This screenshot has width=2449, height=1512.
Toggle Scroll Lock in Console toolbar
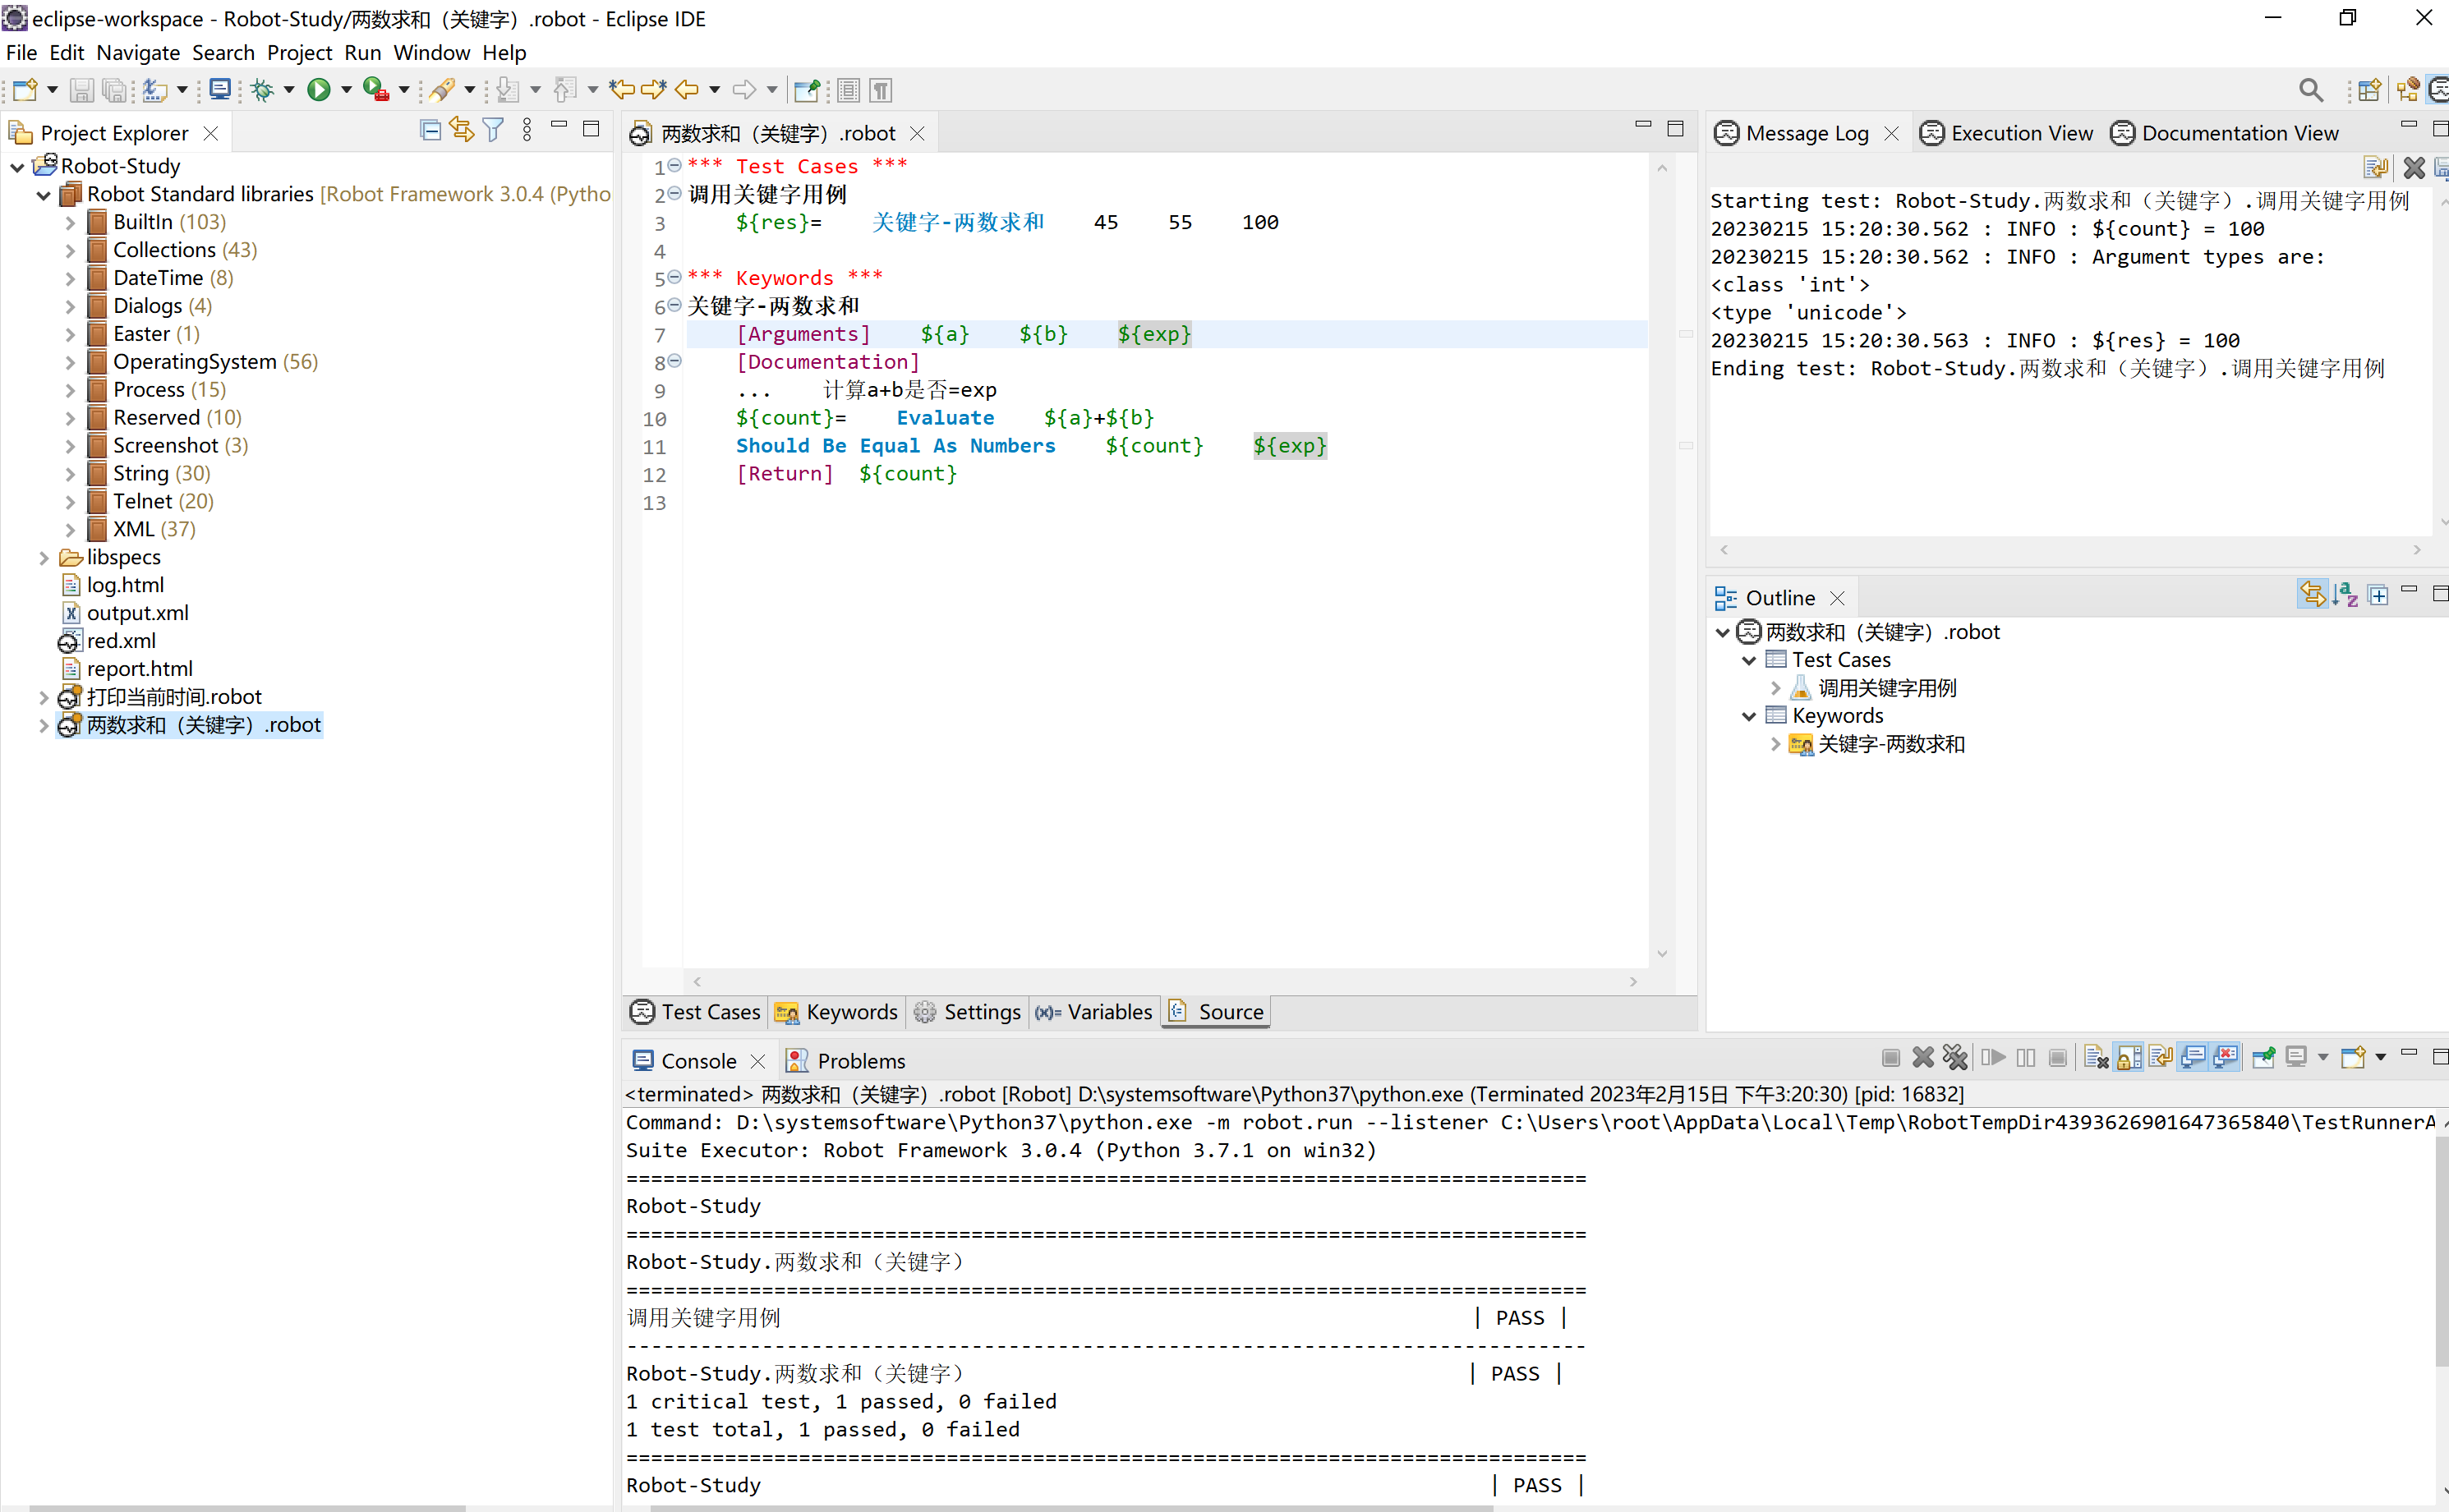[2129, 1058]
